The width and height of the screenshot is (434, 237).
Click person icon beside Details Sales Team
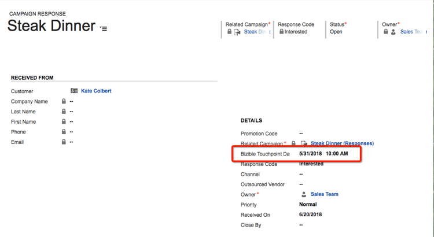point(304,194)
